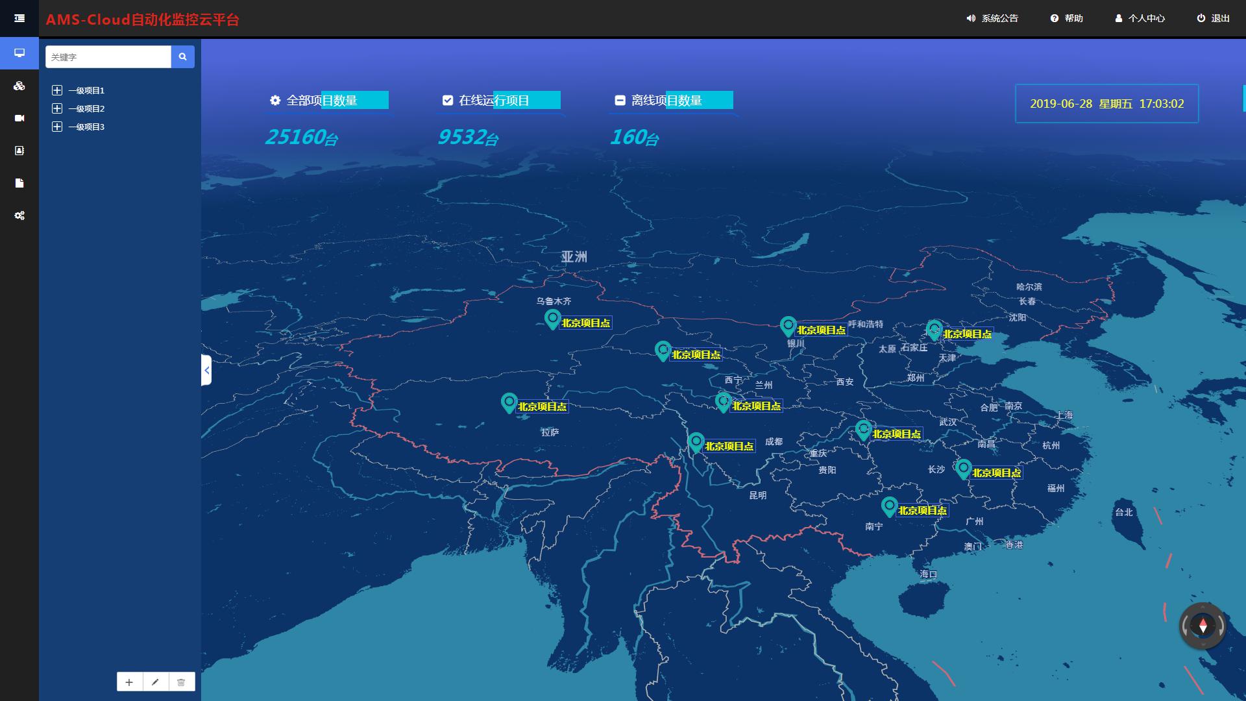
Task: Expand 一级项目1 tree node
Action: click(57, 90)
